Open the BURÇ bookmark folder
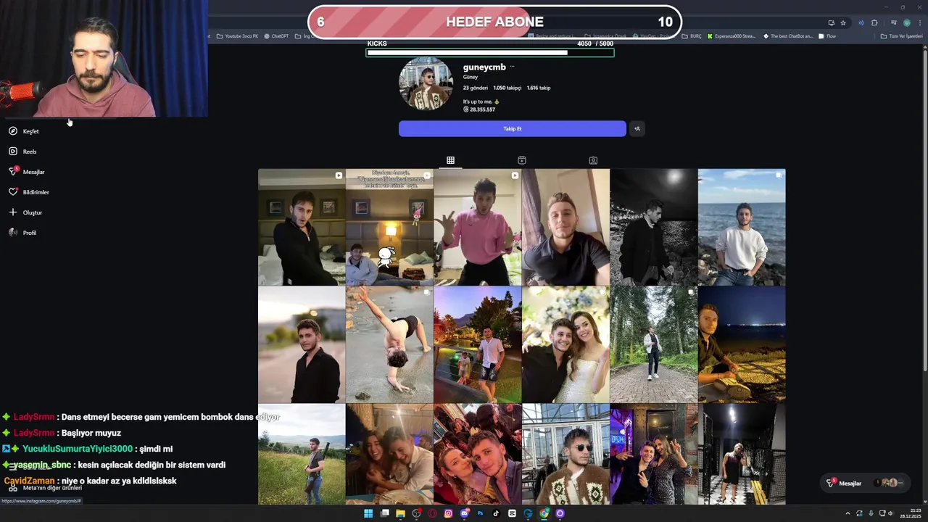 tap(691, 36)
